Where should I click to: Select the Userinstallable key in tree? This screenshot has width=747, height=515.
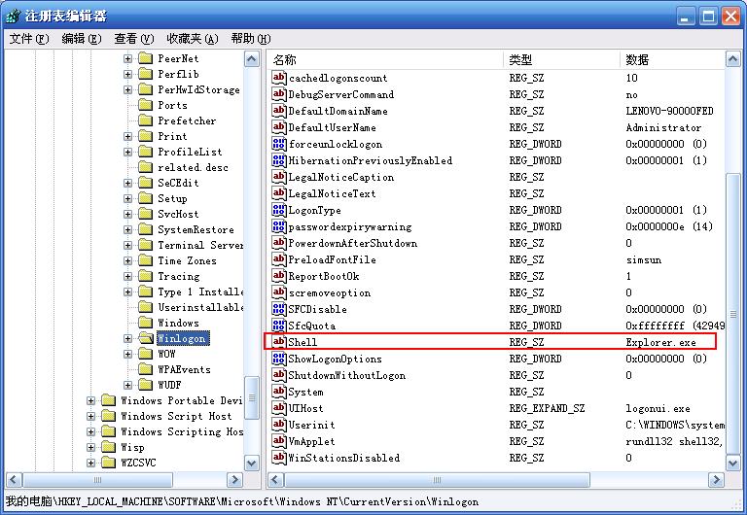(200, 307)
